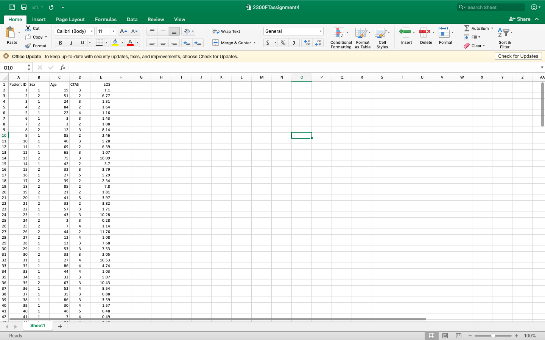Add a new sheet with plus button
Image resolution: width=545 pixels, height=340 pixels.
(x=60, y=326)
